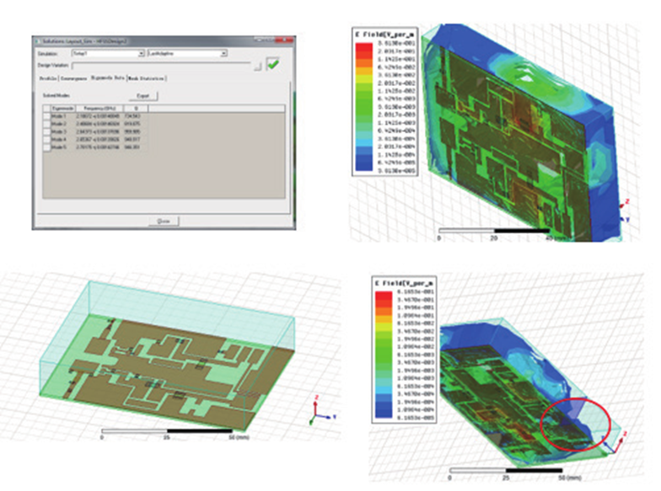Click the Q column header

[136, 109]
